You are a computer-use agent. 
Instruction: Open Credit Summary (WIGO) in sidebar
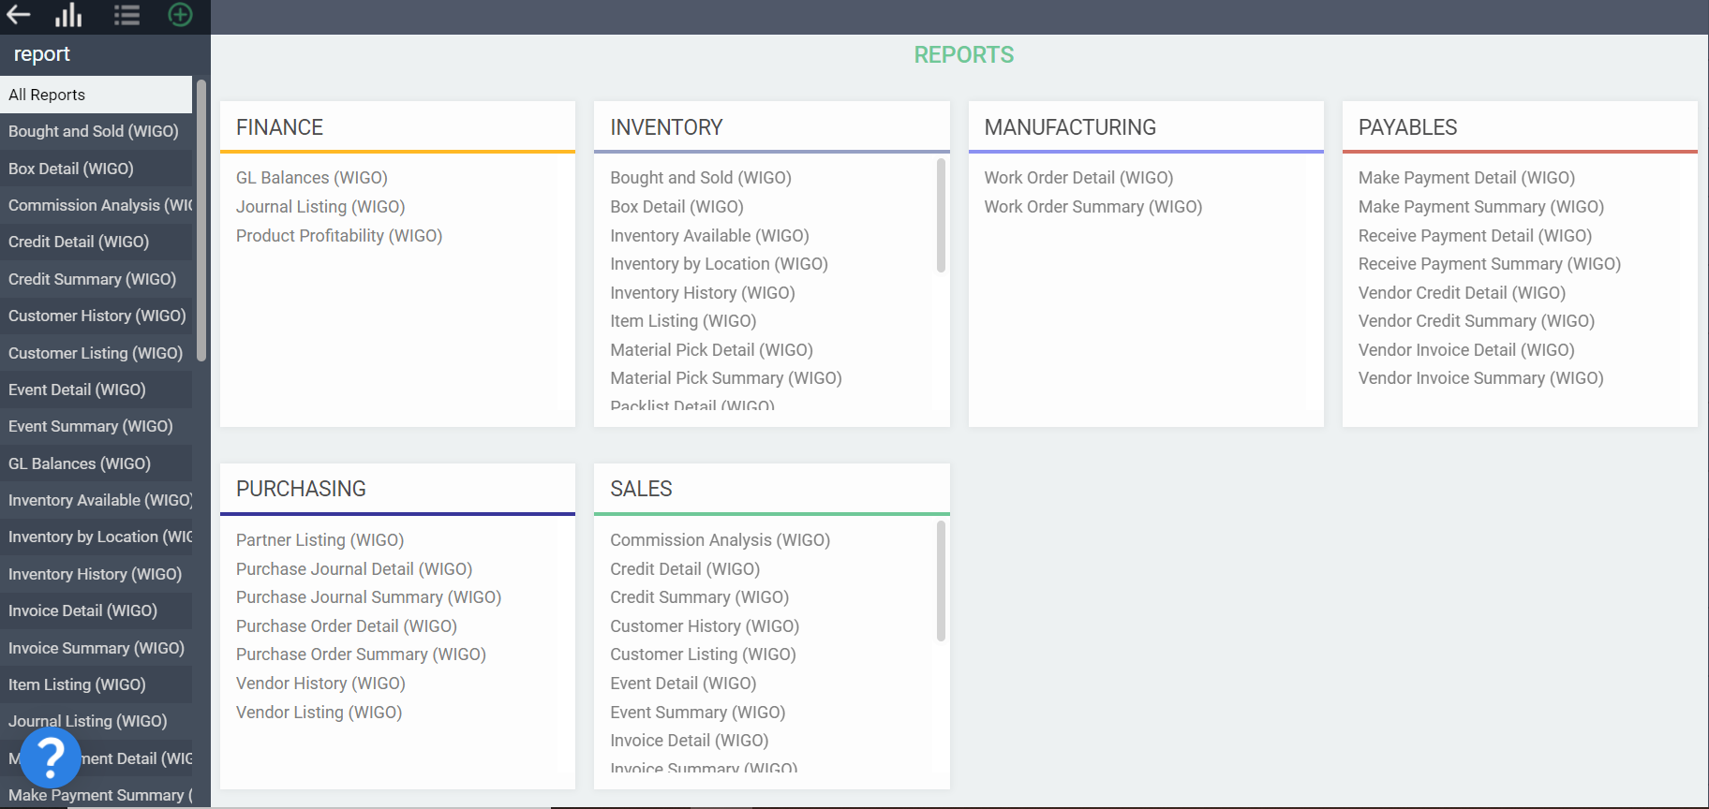tap(92, 279)
